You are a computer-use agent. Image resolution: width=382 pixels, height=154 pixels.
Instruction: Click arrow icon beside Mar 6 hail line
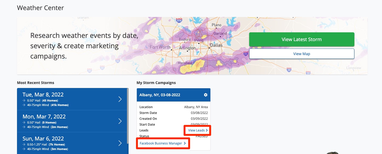click(x=24, y=144)
